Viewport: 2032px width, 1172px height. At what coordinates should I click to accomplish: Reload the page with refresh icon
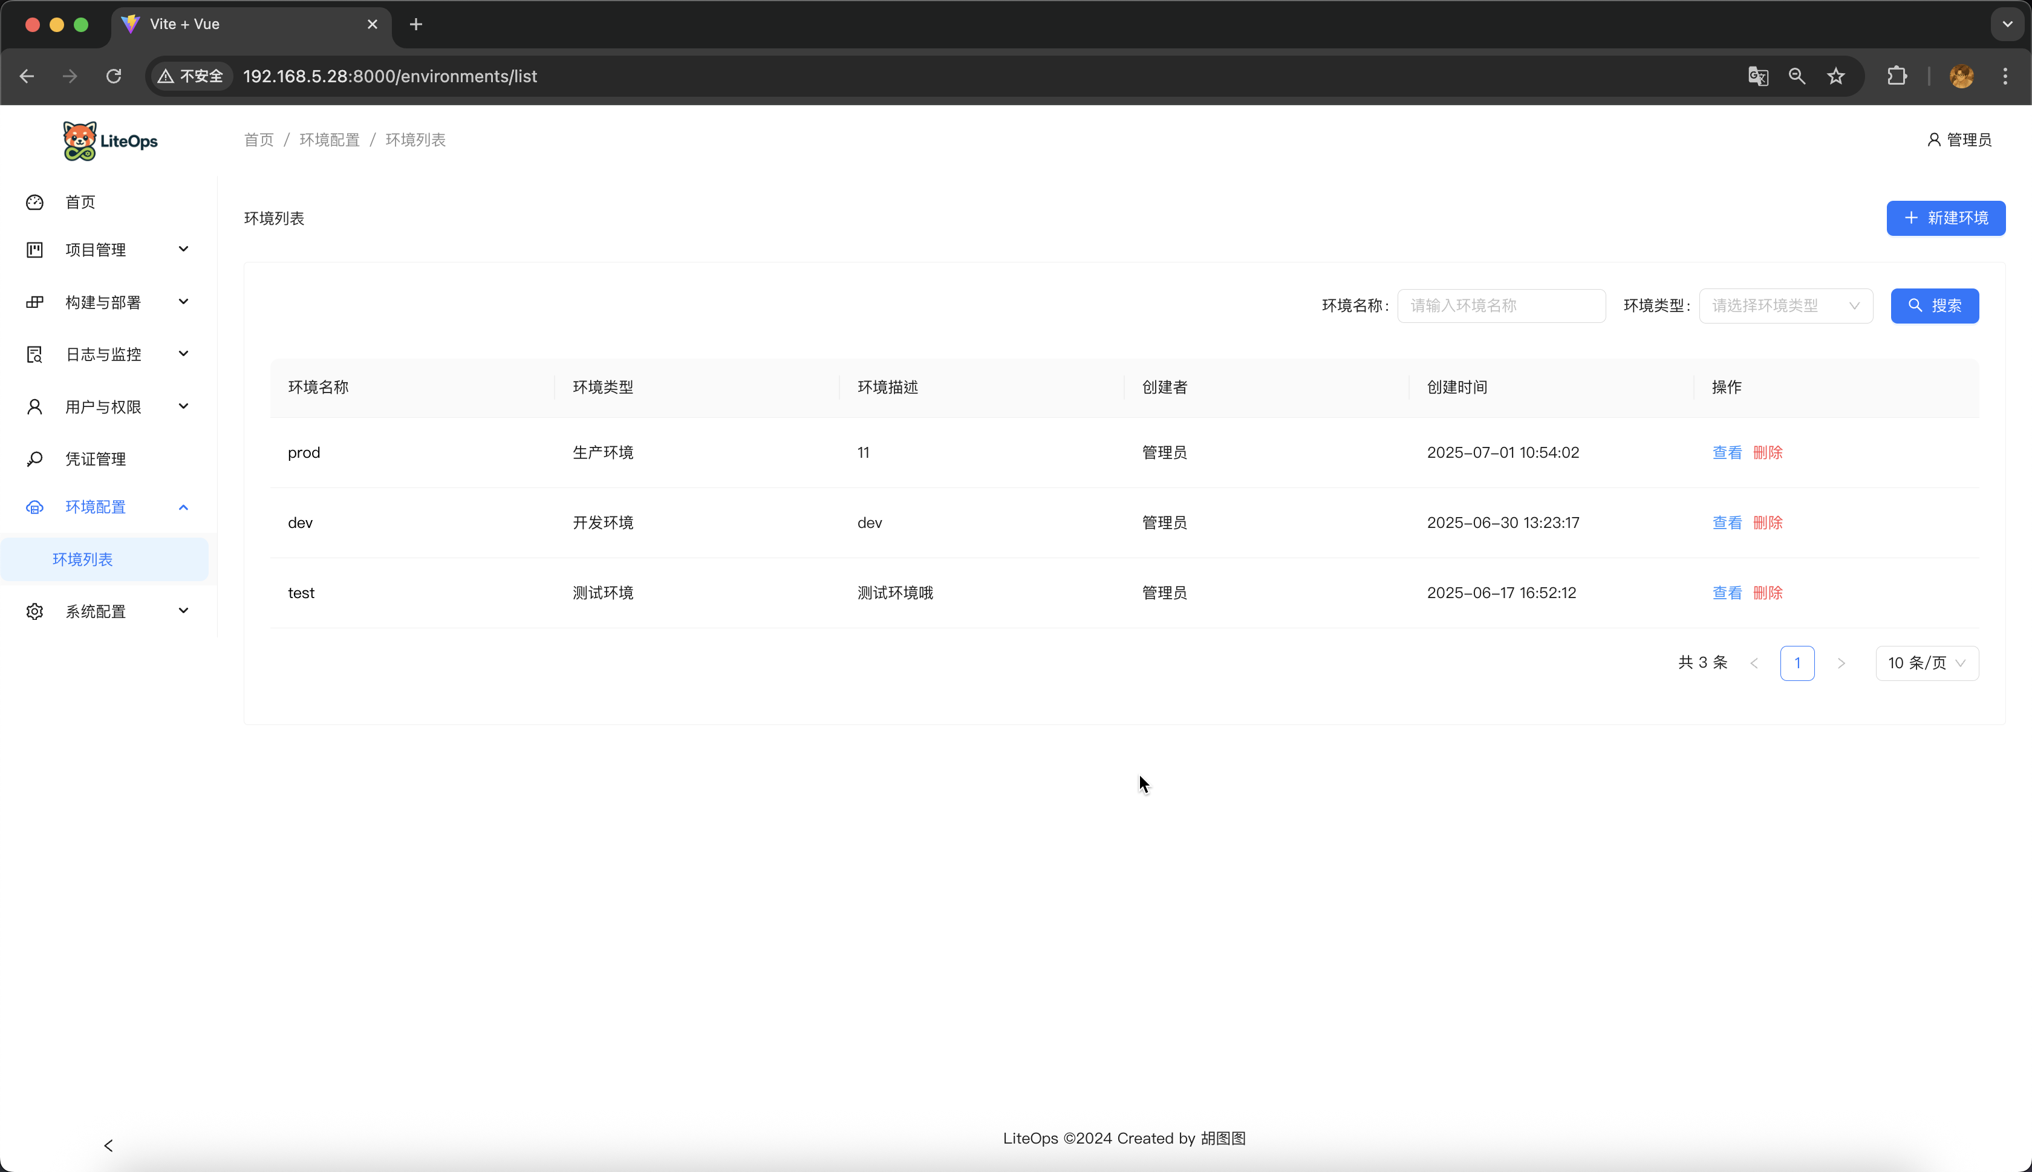(x=114, y=76)
